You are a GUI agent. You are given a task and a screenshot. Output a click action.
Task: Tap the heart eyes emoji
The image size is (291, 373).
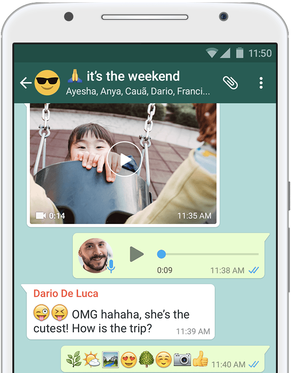pos(129,359)
